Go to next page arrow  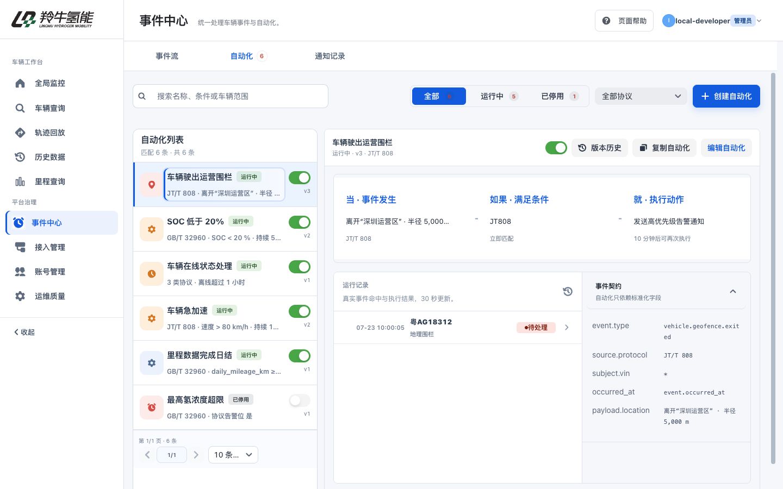pos(196,455)
